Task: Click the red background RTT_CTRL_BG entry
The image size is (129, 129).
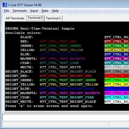Action: (117, 41)
